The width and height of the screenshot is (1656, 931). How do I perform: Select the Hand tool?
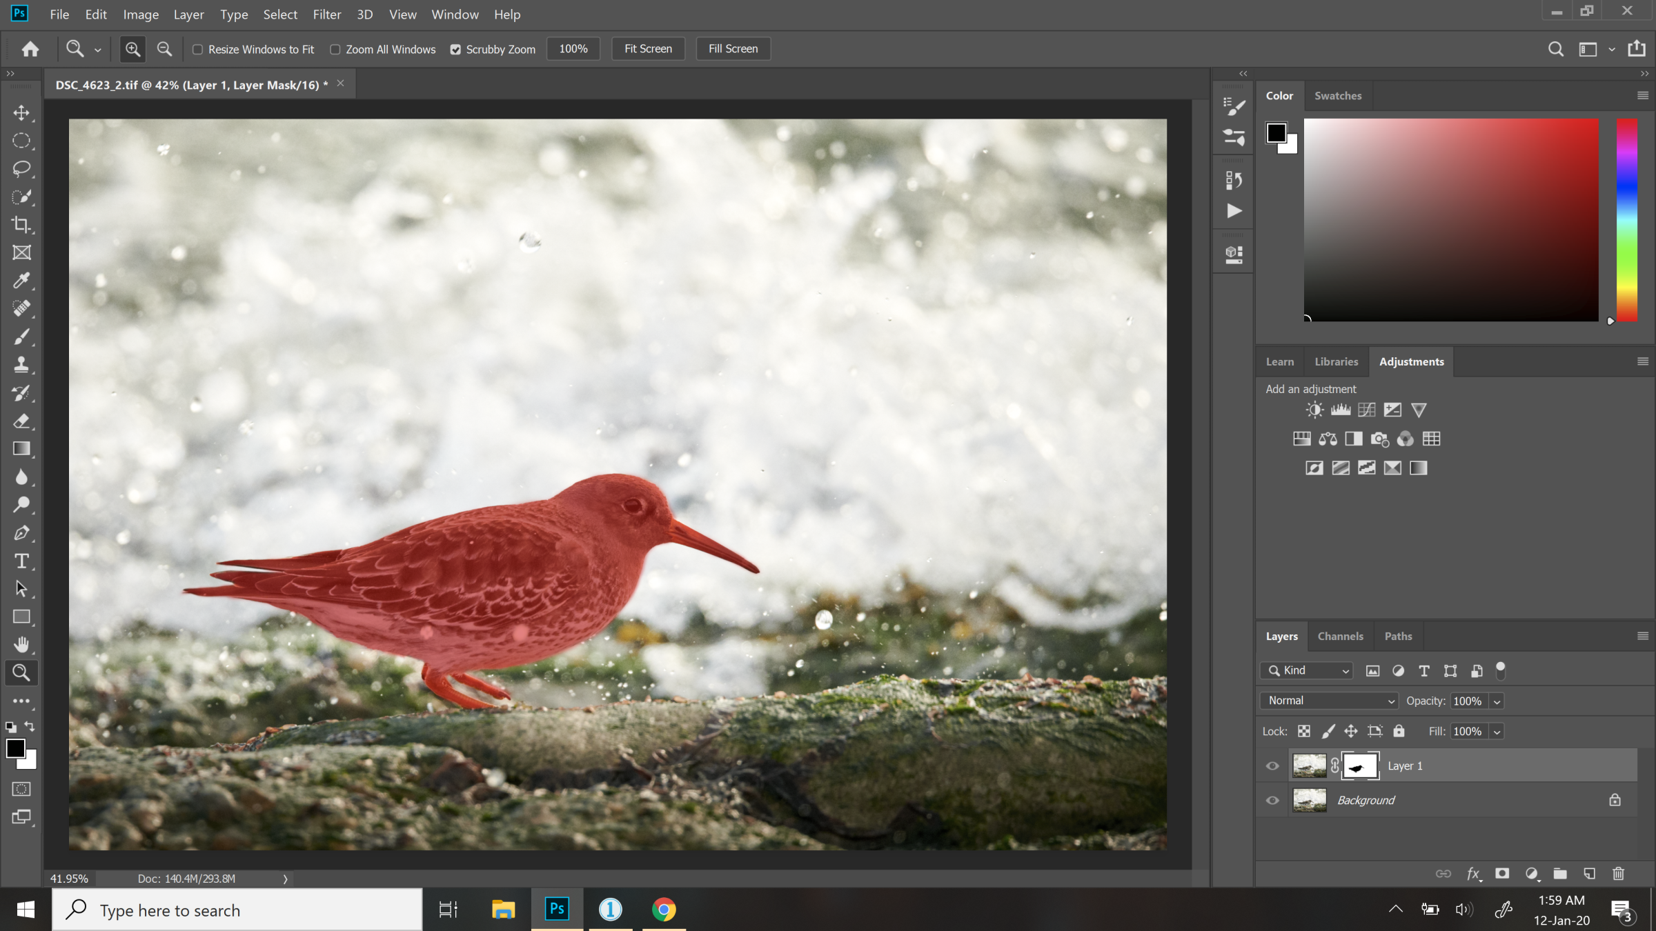[21, 645]
